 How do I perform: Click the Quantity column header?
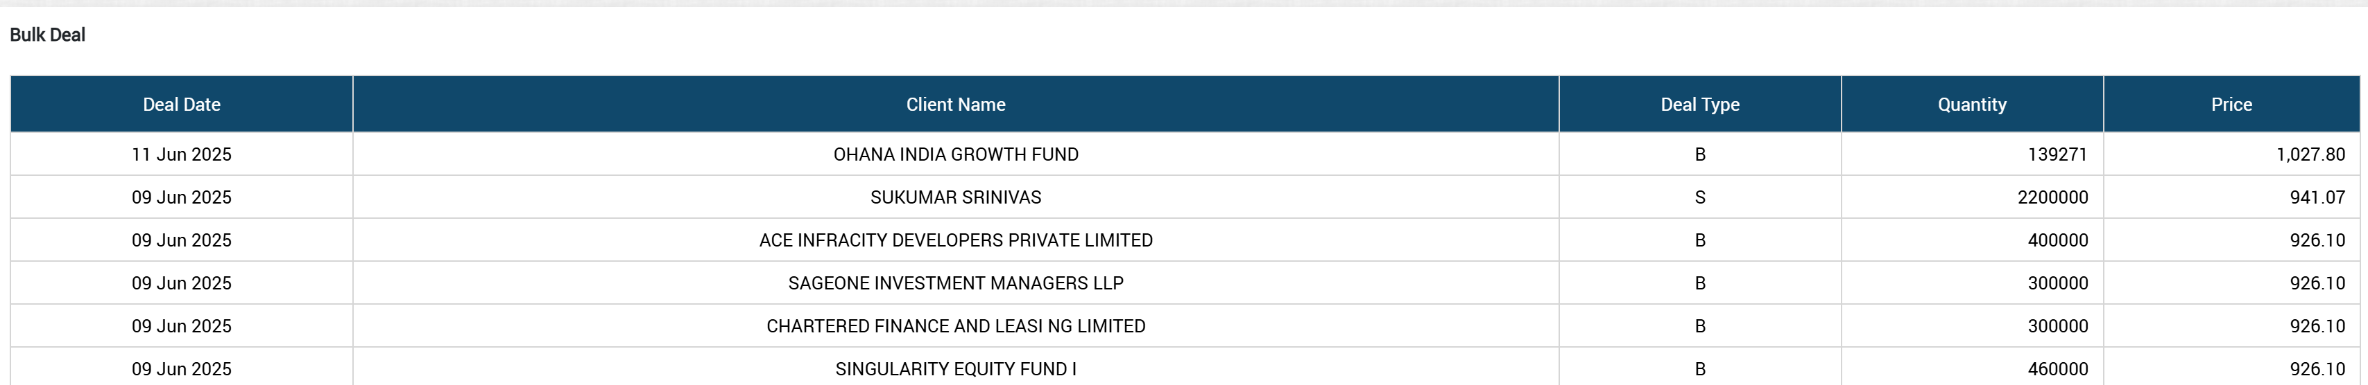click(x=1972, y=105)
